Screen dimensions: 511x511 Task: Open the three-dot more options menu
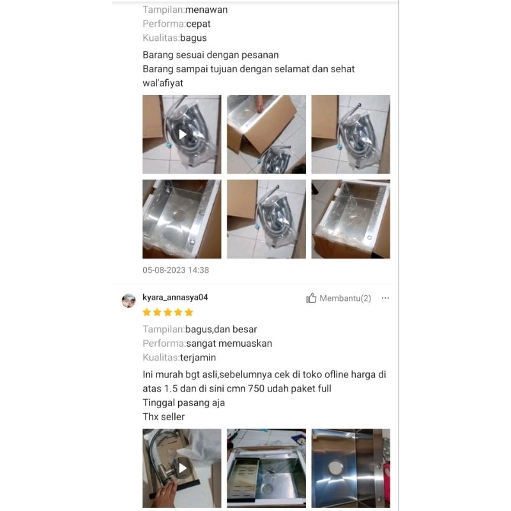(x=385, y=298)
